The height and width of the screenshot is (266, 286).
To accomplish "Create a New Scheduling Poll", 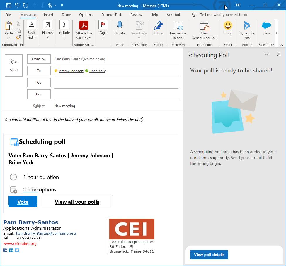I will tap(204, 30).
